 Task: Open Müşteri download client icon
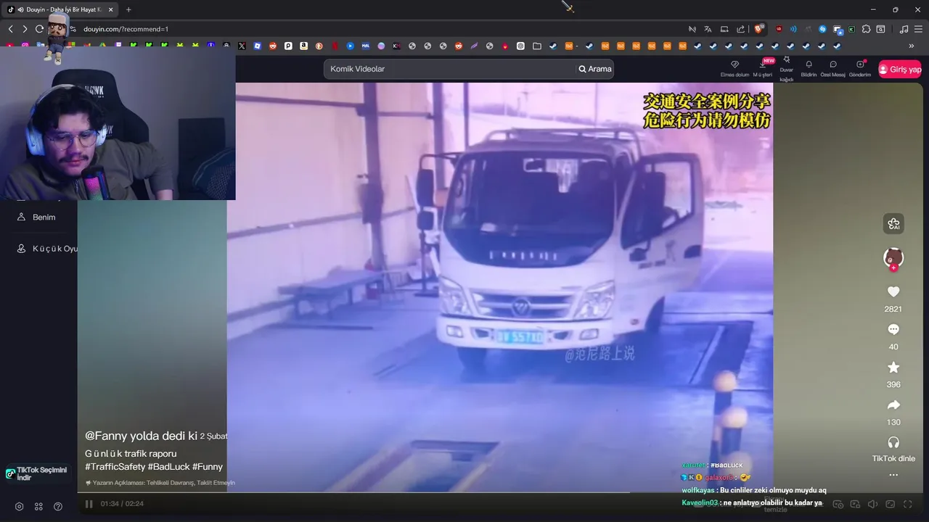click(x=762, y=68)
